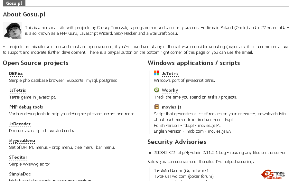This screenshot has width=289, height=181.
Task: Go to the PHP debug tools page
Action: click(x=26, y=107)
